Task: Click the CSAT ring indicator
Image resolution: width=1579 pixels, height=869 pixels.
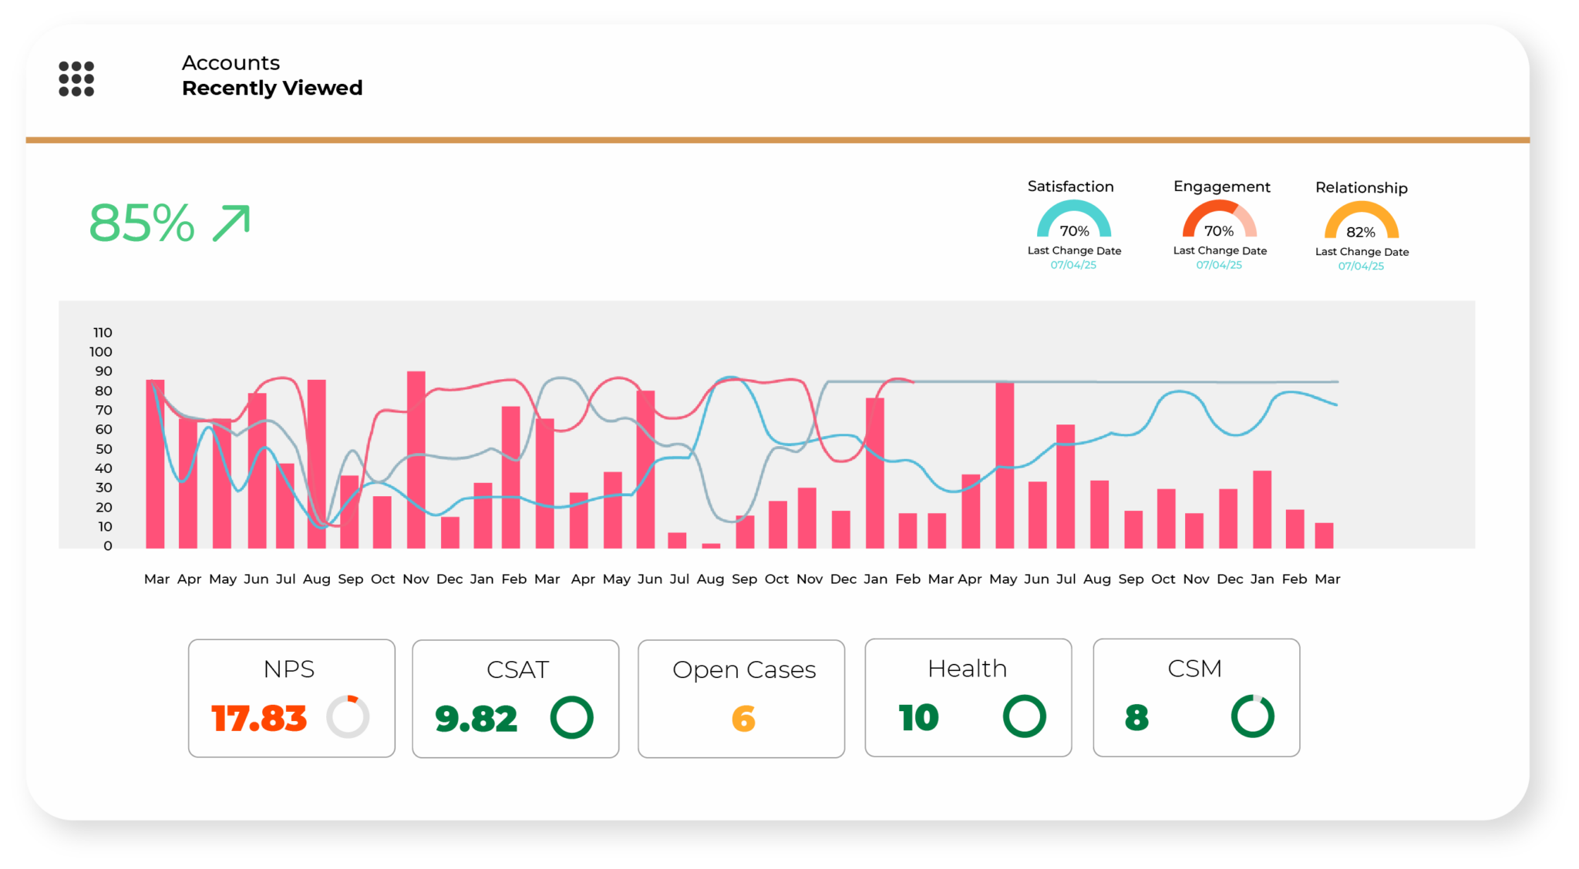Action: pyautogui.click(x=572, y=716)
